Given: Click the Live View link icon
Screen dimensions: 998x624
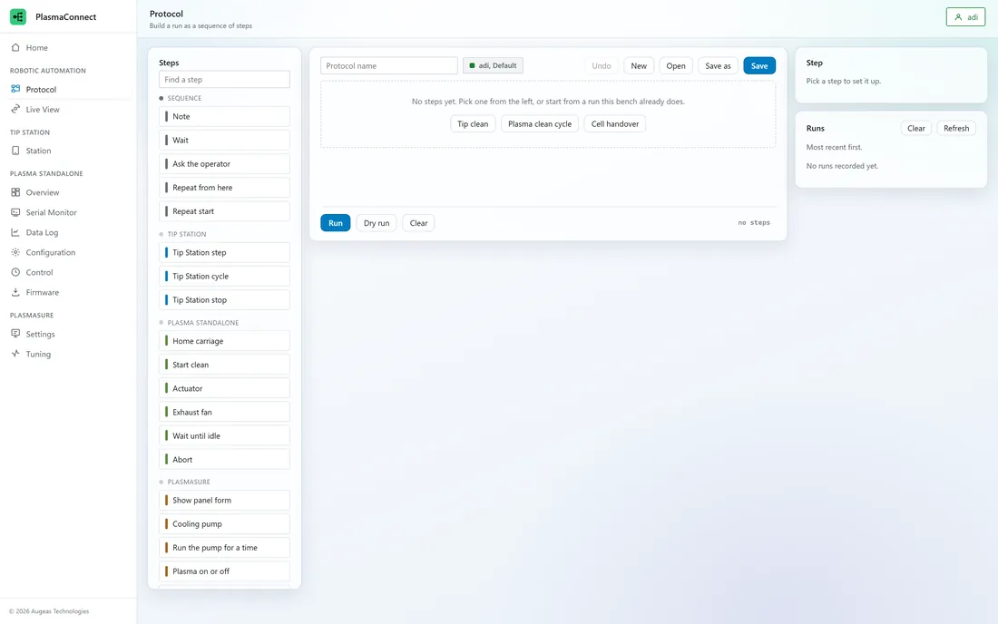Looking at the screenshot, I should [15, 110].
